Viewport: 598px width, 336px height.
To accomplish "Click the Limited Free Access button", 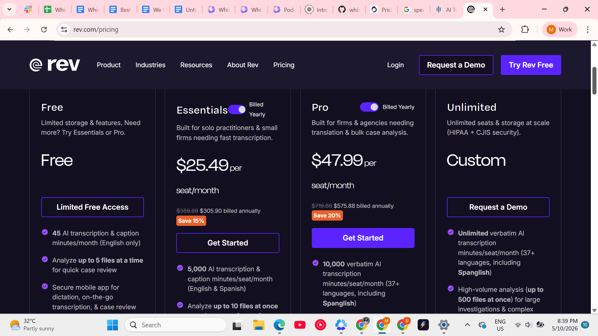I will coord(93,207).
